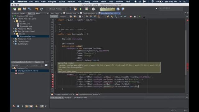Toggle Bookmark in editor toolbar
Screen dimensions: 199x112
(116, 16)
